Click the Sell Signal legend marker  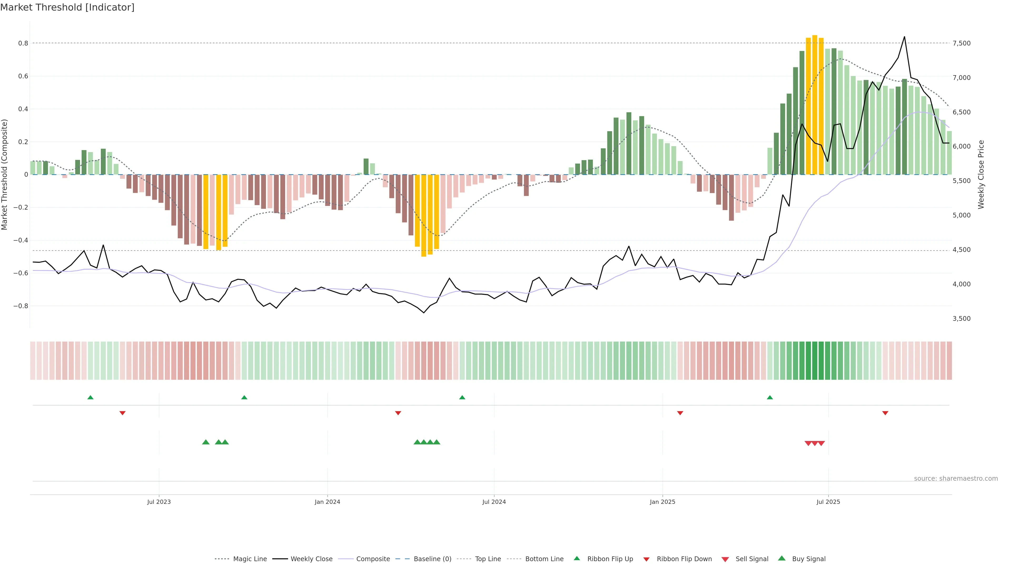tap(725, 559)
